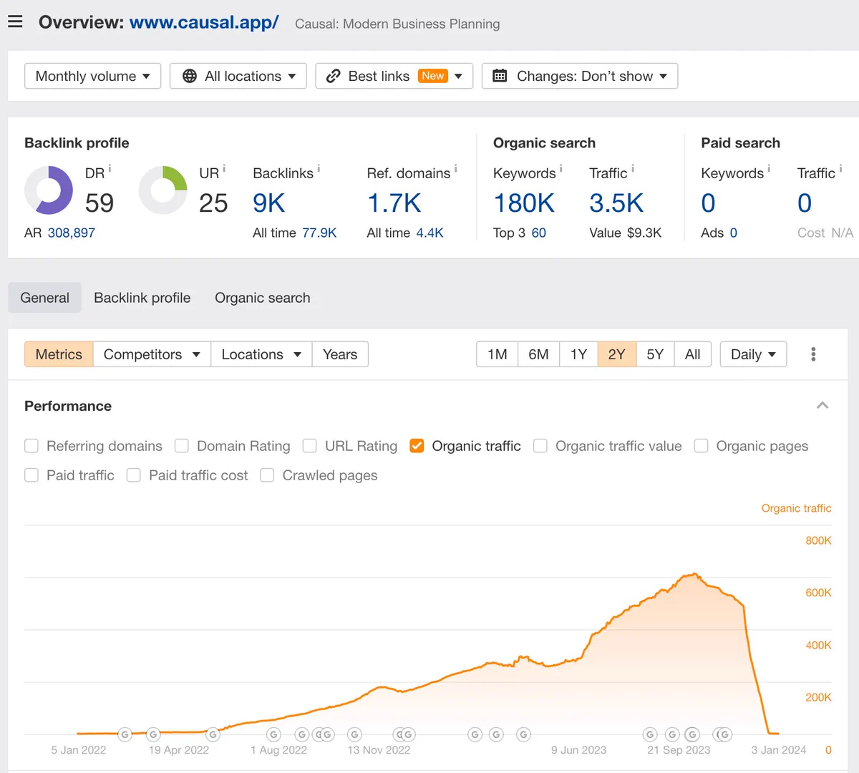
Task: Click the highlighted Google marker near 21 Sep 2023
Action: pos(692,734)
